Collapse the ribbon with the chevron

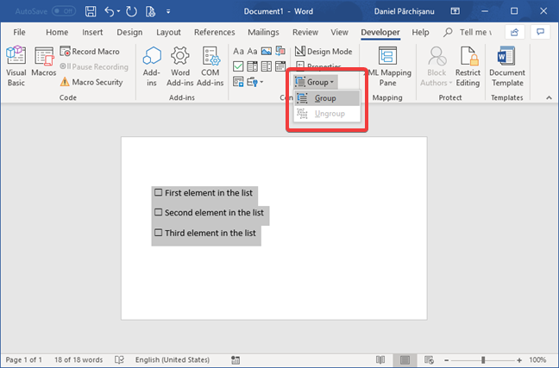tap(549, 97)
